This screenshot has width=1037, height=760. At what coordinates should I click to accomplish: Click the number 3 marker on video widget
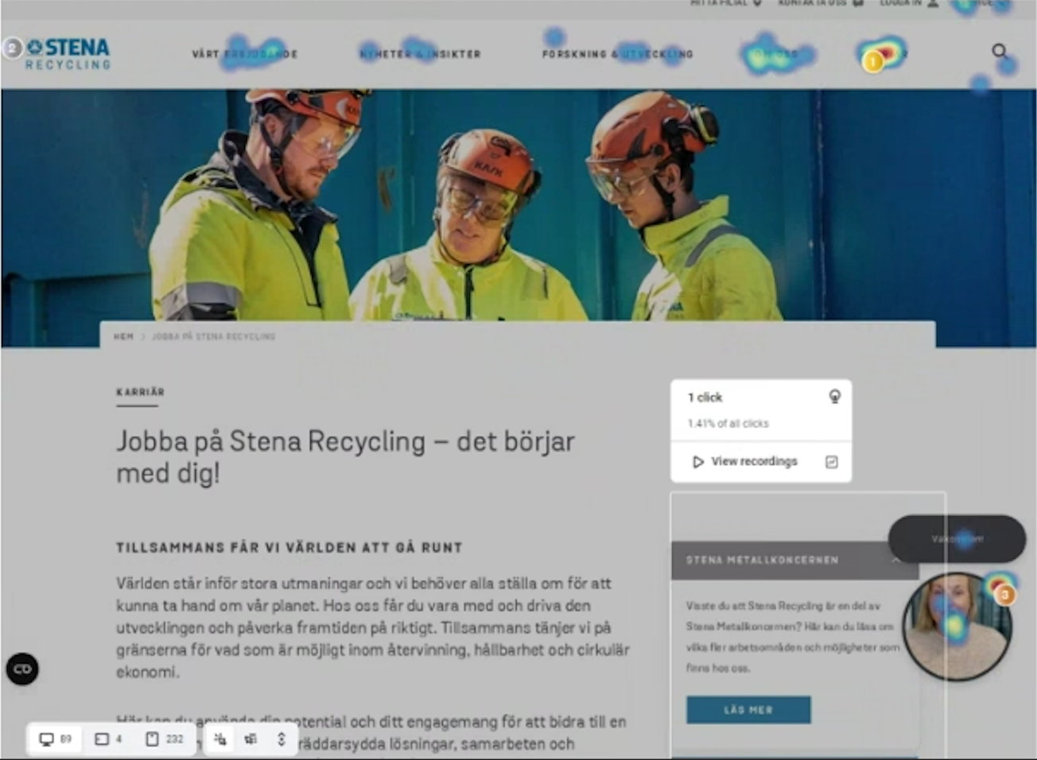click(x=1005, y=595)
